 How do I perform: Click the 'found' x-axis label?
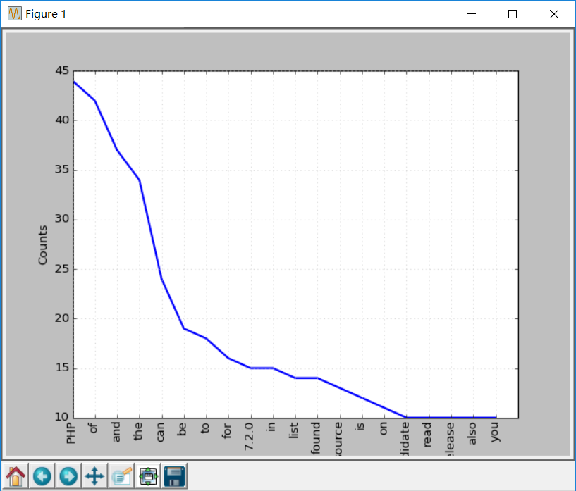(x=316, y=438)
